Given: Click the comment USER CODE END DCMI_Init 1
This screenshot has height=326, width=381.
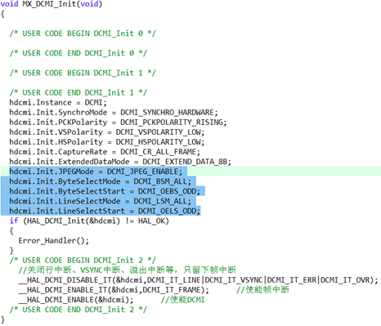Looking at the screenshot, I should 78,92.
